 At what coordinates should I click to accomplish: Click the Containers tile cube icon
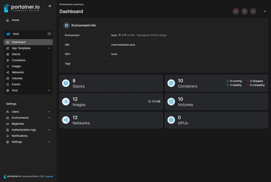click(x=171, y=83)
